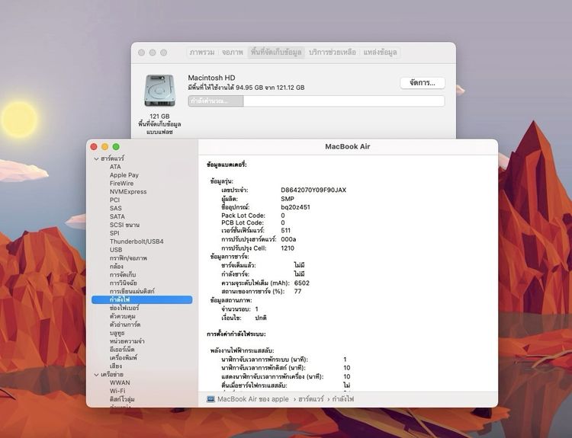Open the แหล่งข้อมูล resources tab
572x438 pixels.
coord(380,52)
